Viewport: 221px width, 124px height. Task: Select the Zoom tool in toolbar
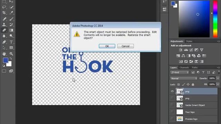click(x=11, y=54)
